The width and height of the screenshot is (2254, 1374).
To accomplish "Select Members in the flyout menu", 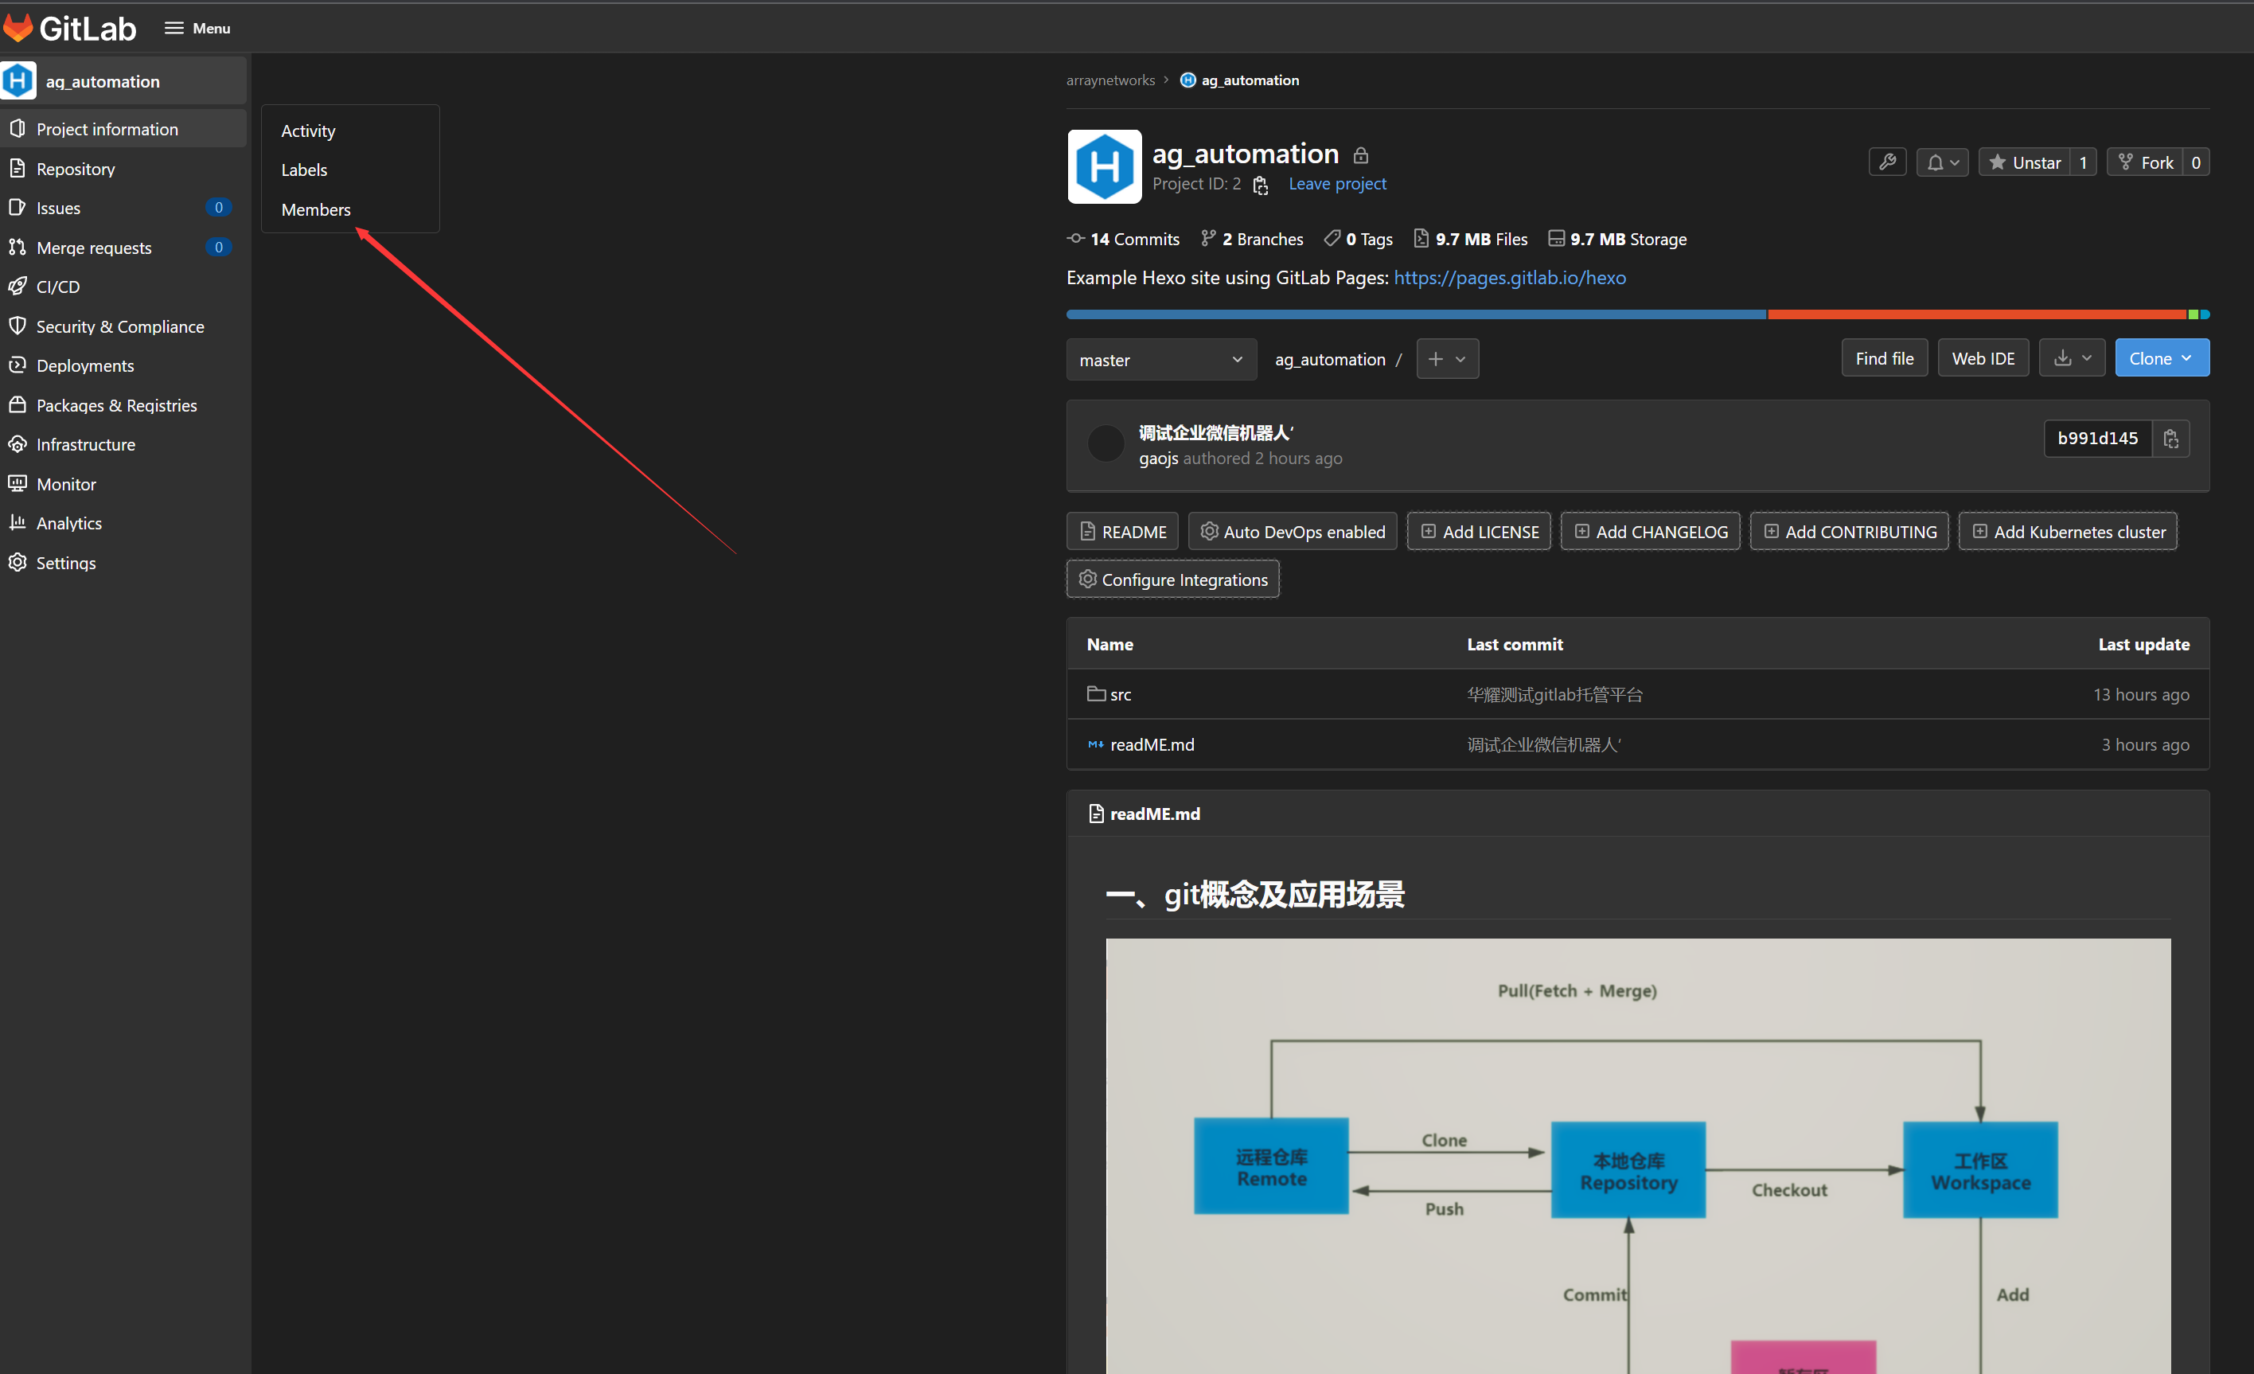I will pos(316,209).
